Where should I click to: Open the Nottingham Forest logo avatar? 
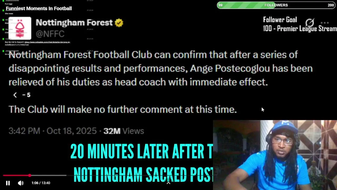20,28
